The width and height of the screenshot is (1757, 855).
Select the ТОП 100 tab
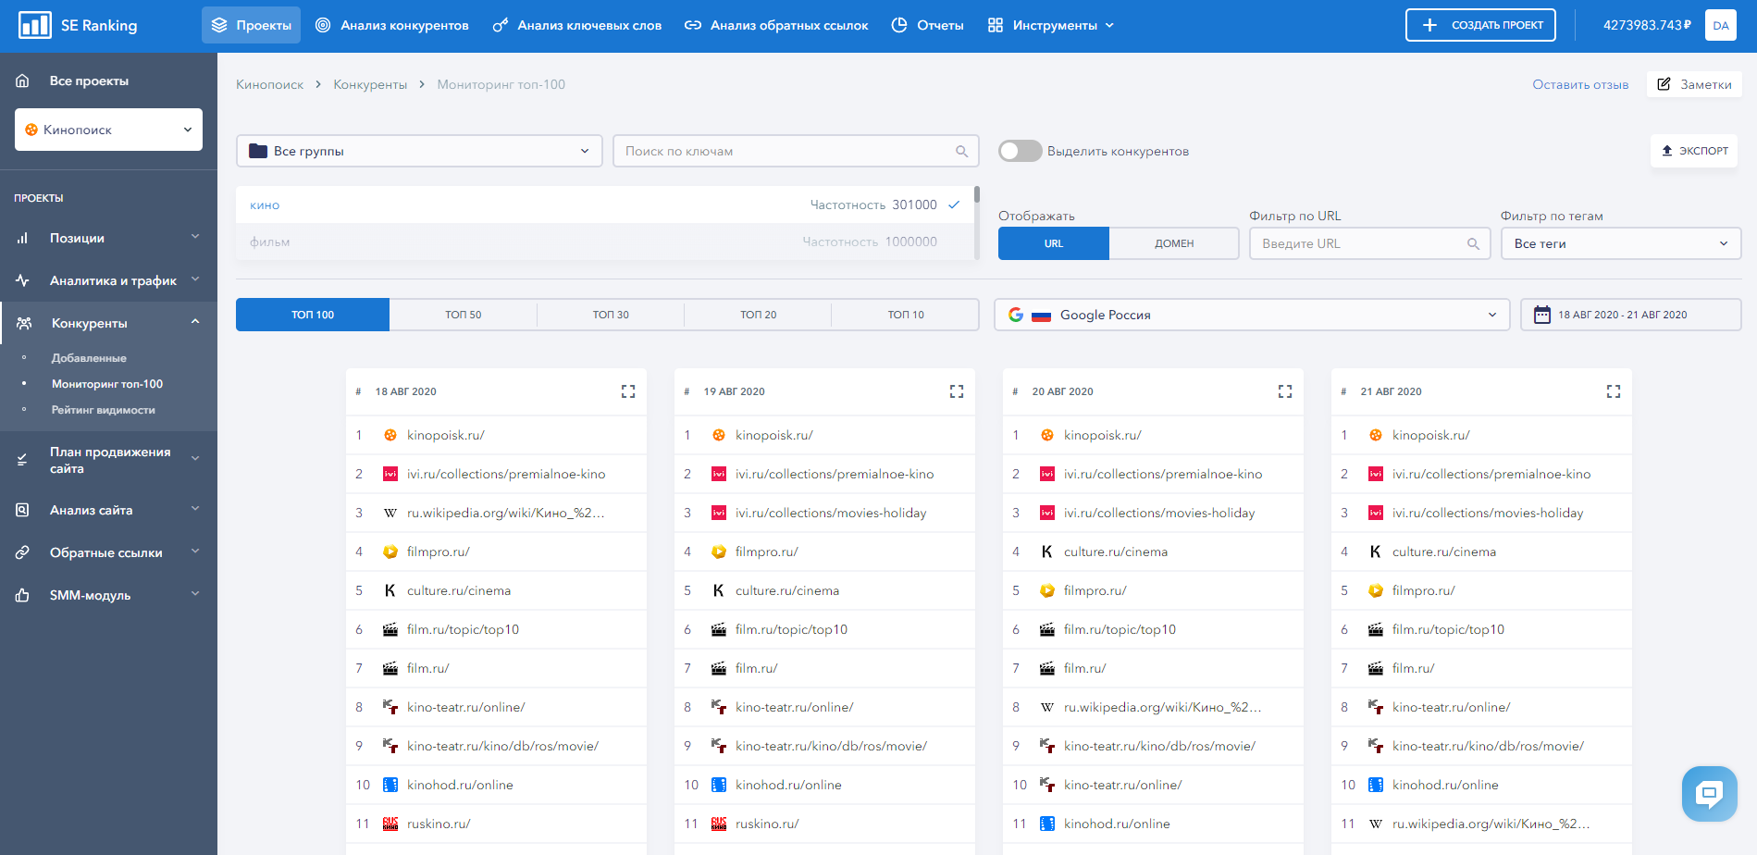[x=313, y=315]
